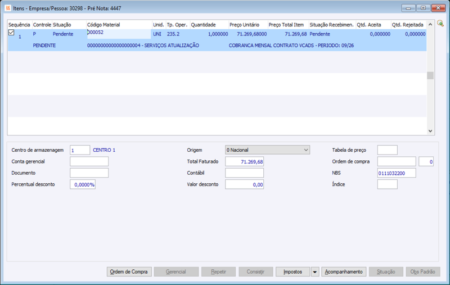
Task: Click the grid scrollbar up arrow
Action: [x=430, y=24]
